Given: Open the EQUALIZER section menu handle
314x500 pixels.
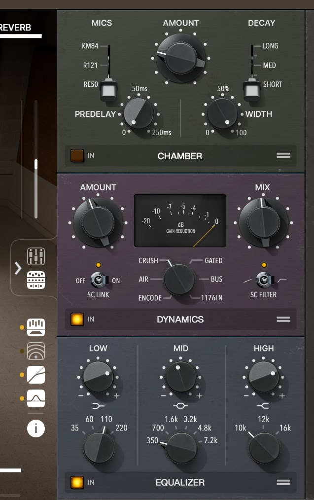Looking at the screenshot, I should 283,482.
